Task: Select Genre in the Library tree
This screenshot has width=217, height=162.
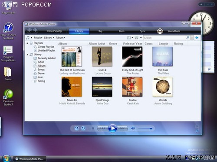Action: (x=41, y=73)
